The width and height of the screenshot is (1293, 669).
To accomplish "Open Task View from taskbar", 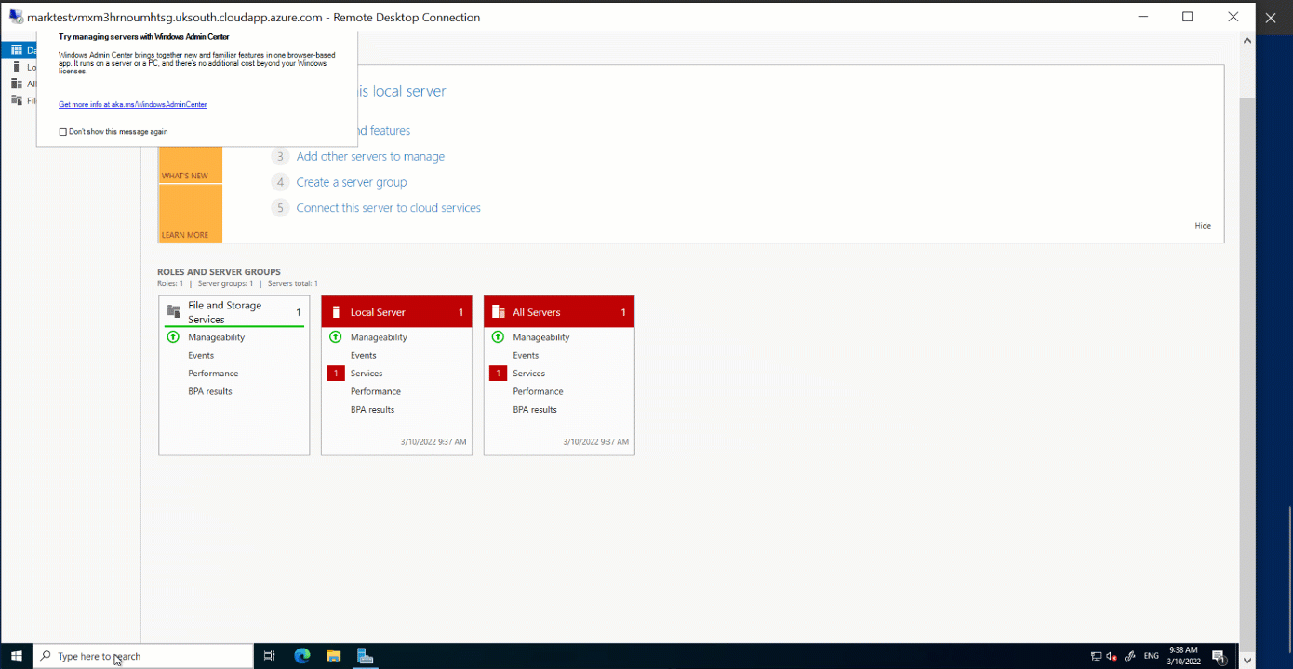I will [x=270, y=656].
